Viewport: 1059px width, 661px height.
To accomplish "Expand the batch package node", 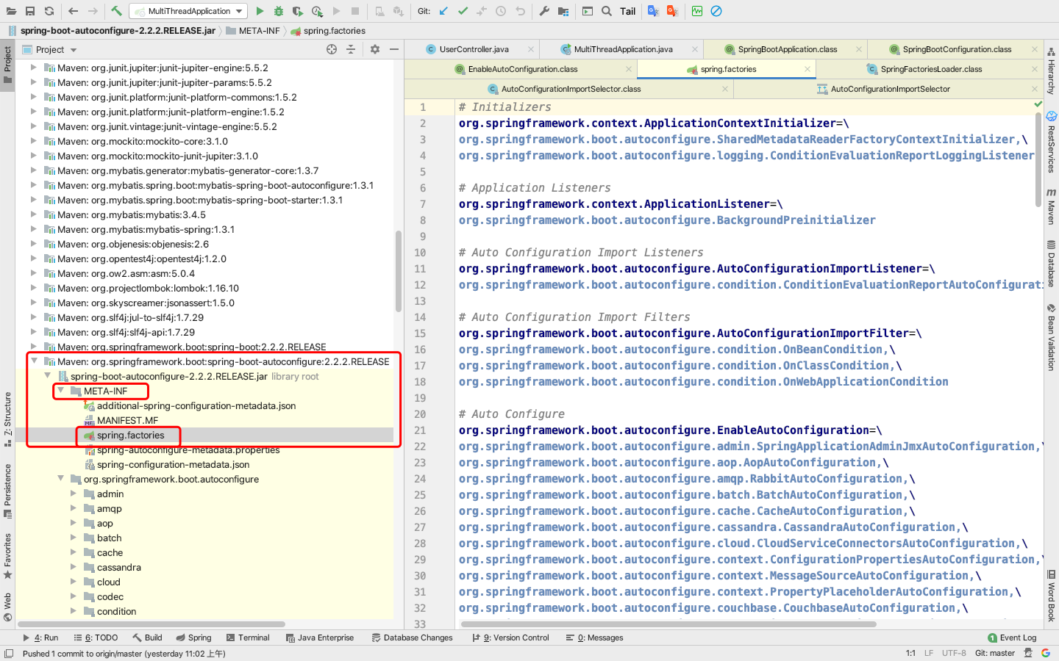I will pos(72,538).
